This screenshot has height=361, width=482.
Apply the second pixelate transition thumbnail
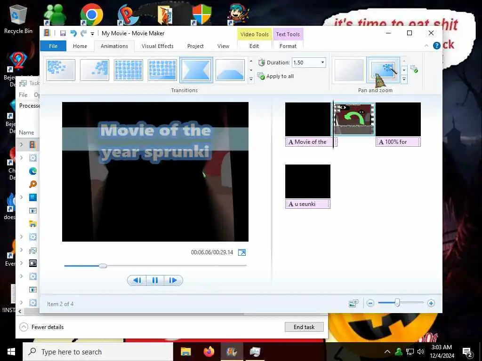tap(94, 70)
